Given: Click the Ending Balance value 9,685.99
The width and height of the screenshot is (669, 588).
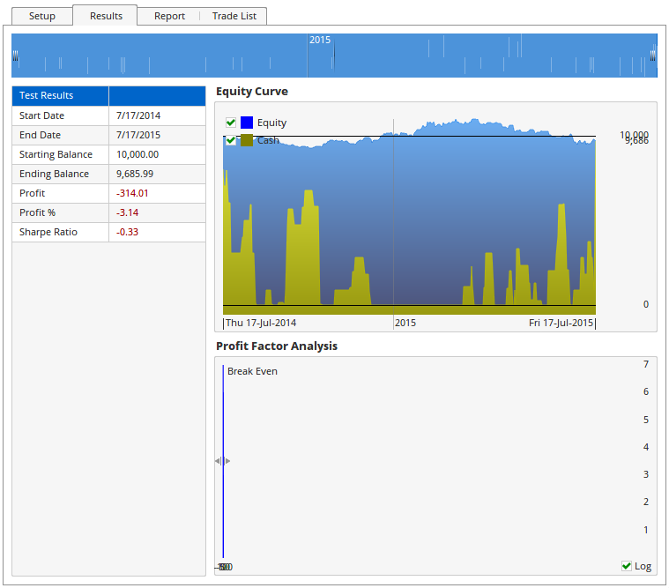Looking at the screenshot, I should (x=135, y=174).
